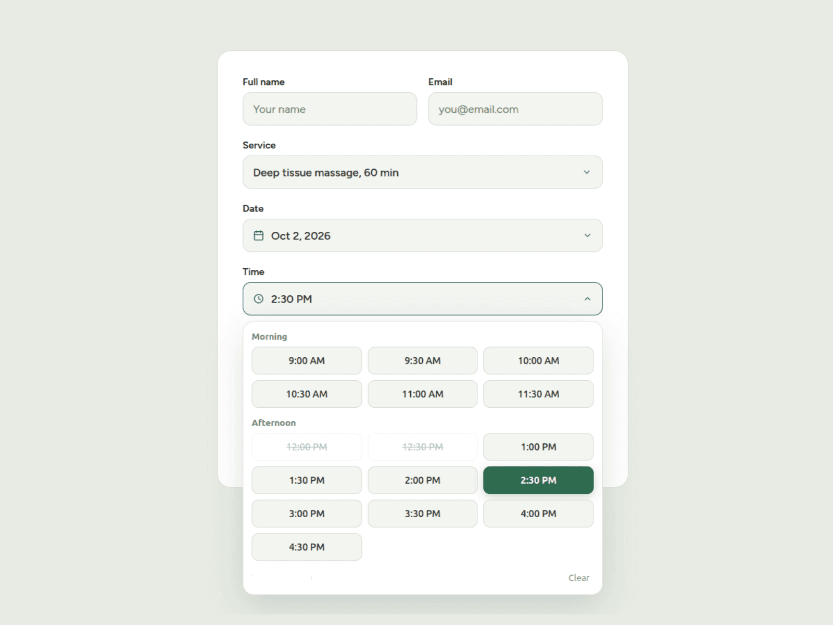Select the 1:00 PM time slot
The height and width of the screenshot is (625, 833).
(538, 447)
